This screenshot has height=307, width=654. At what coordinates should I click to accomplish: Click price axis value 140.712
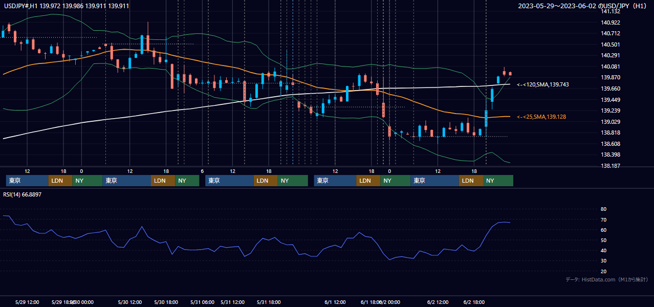tap(610, 33)
